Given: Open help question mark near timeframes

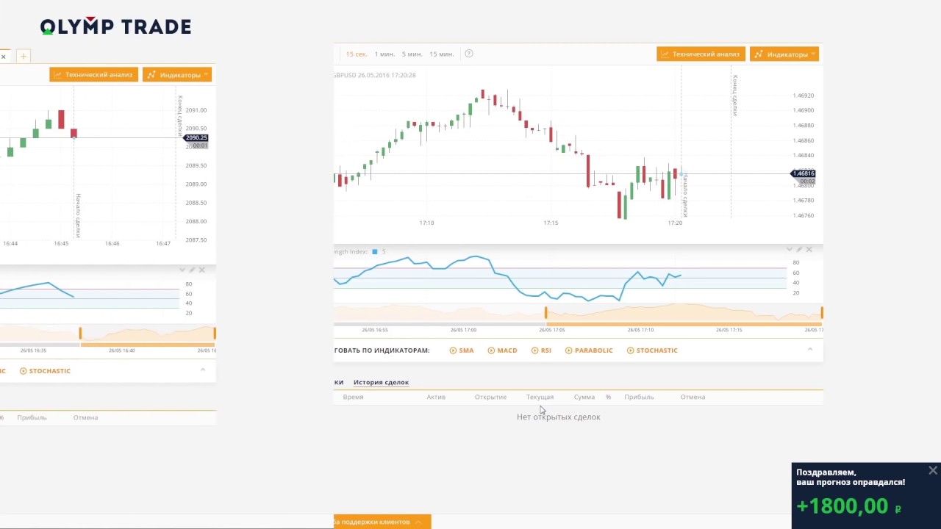Looking at the screenshot, I should [469, 54].
